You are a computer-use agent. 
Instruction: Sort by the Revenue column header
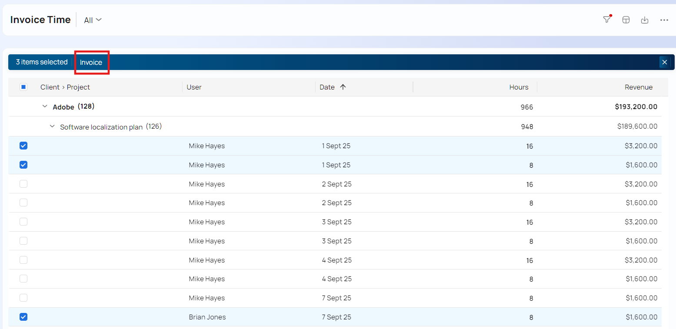[x=638, y=87]
